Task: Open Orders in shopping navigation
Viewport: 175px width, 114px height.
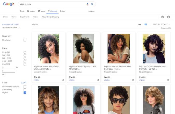Action: click(x=36, y=17)
